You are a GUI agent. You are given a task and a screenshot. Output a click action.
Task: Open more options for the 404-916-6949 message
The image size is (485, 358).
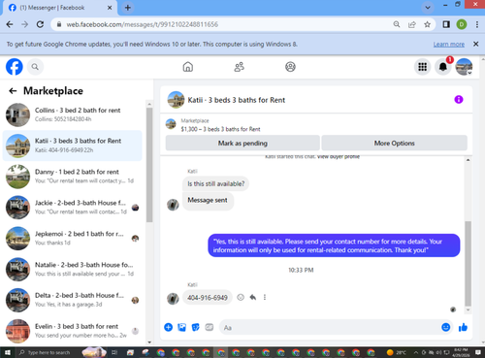click(x=265, y=297)
